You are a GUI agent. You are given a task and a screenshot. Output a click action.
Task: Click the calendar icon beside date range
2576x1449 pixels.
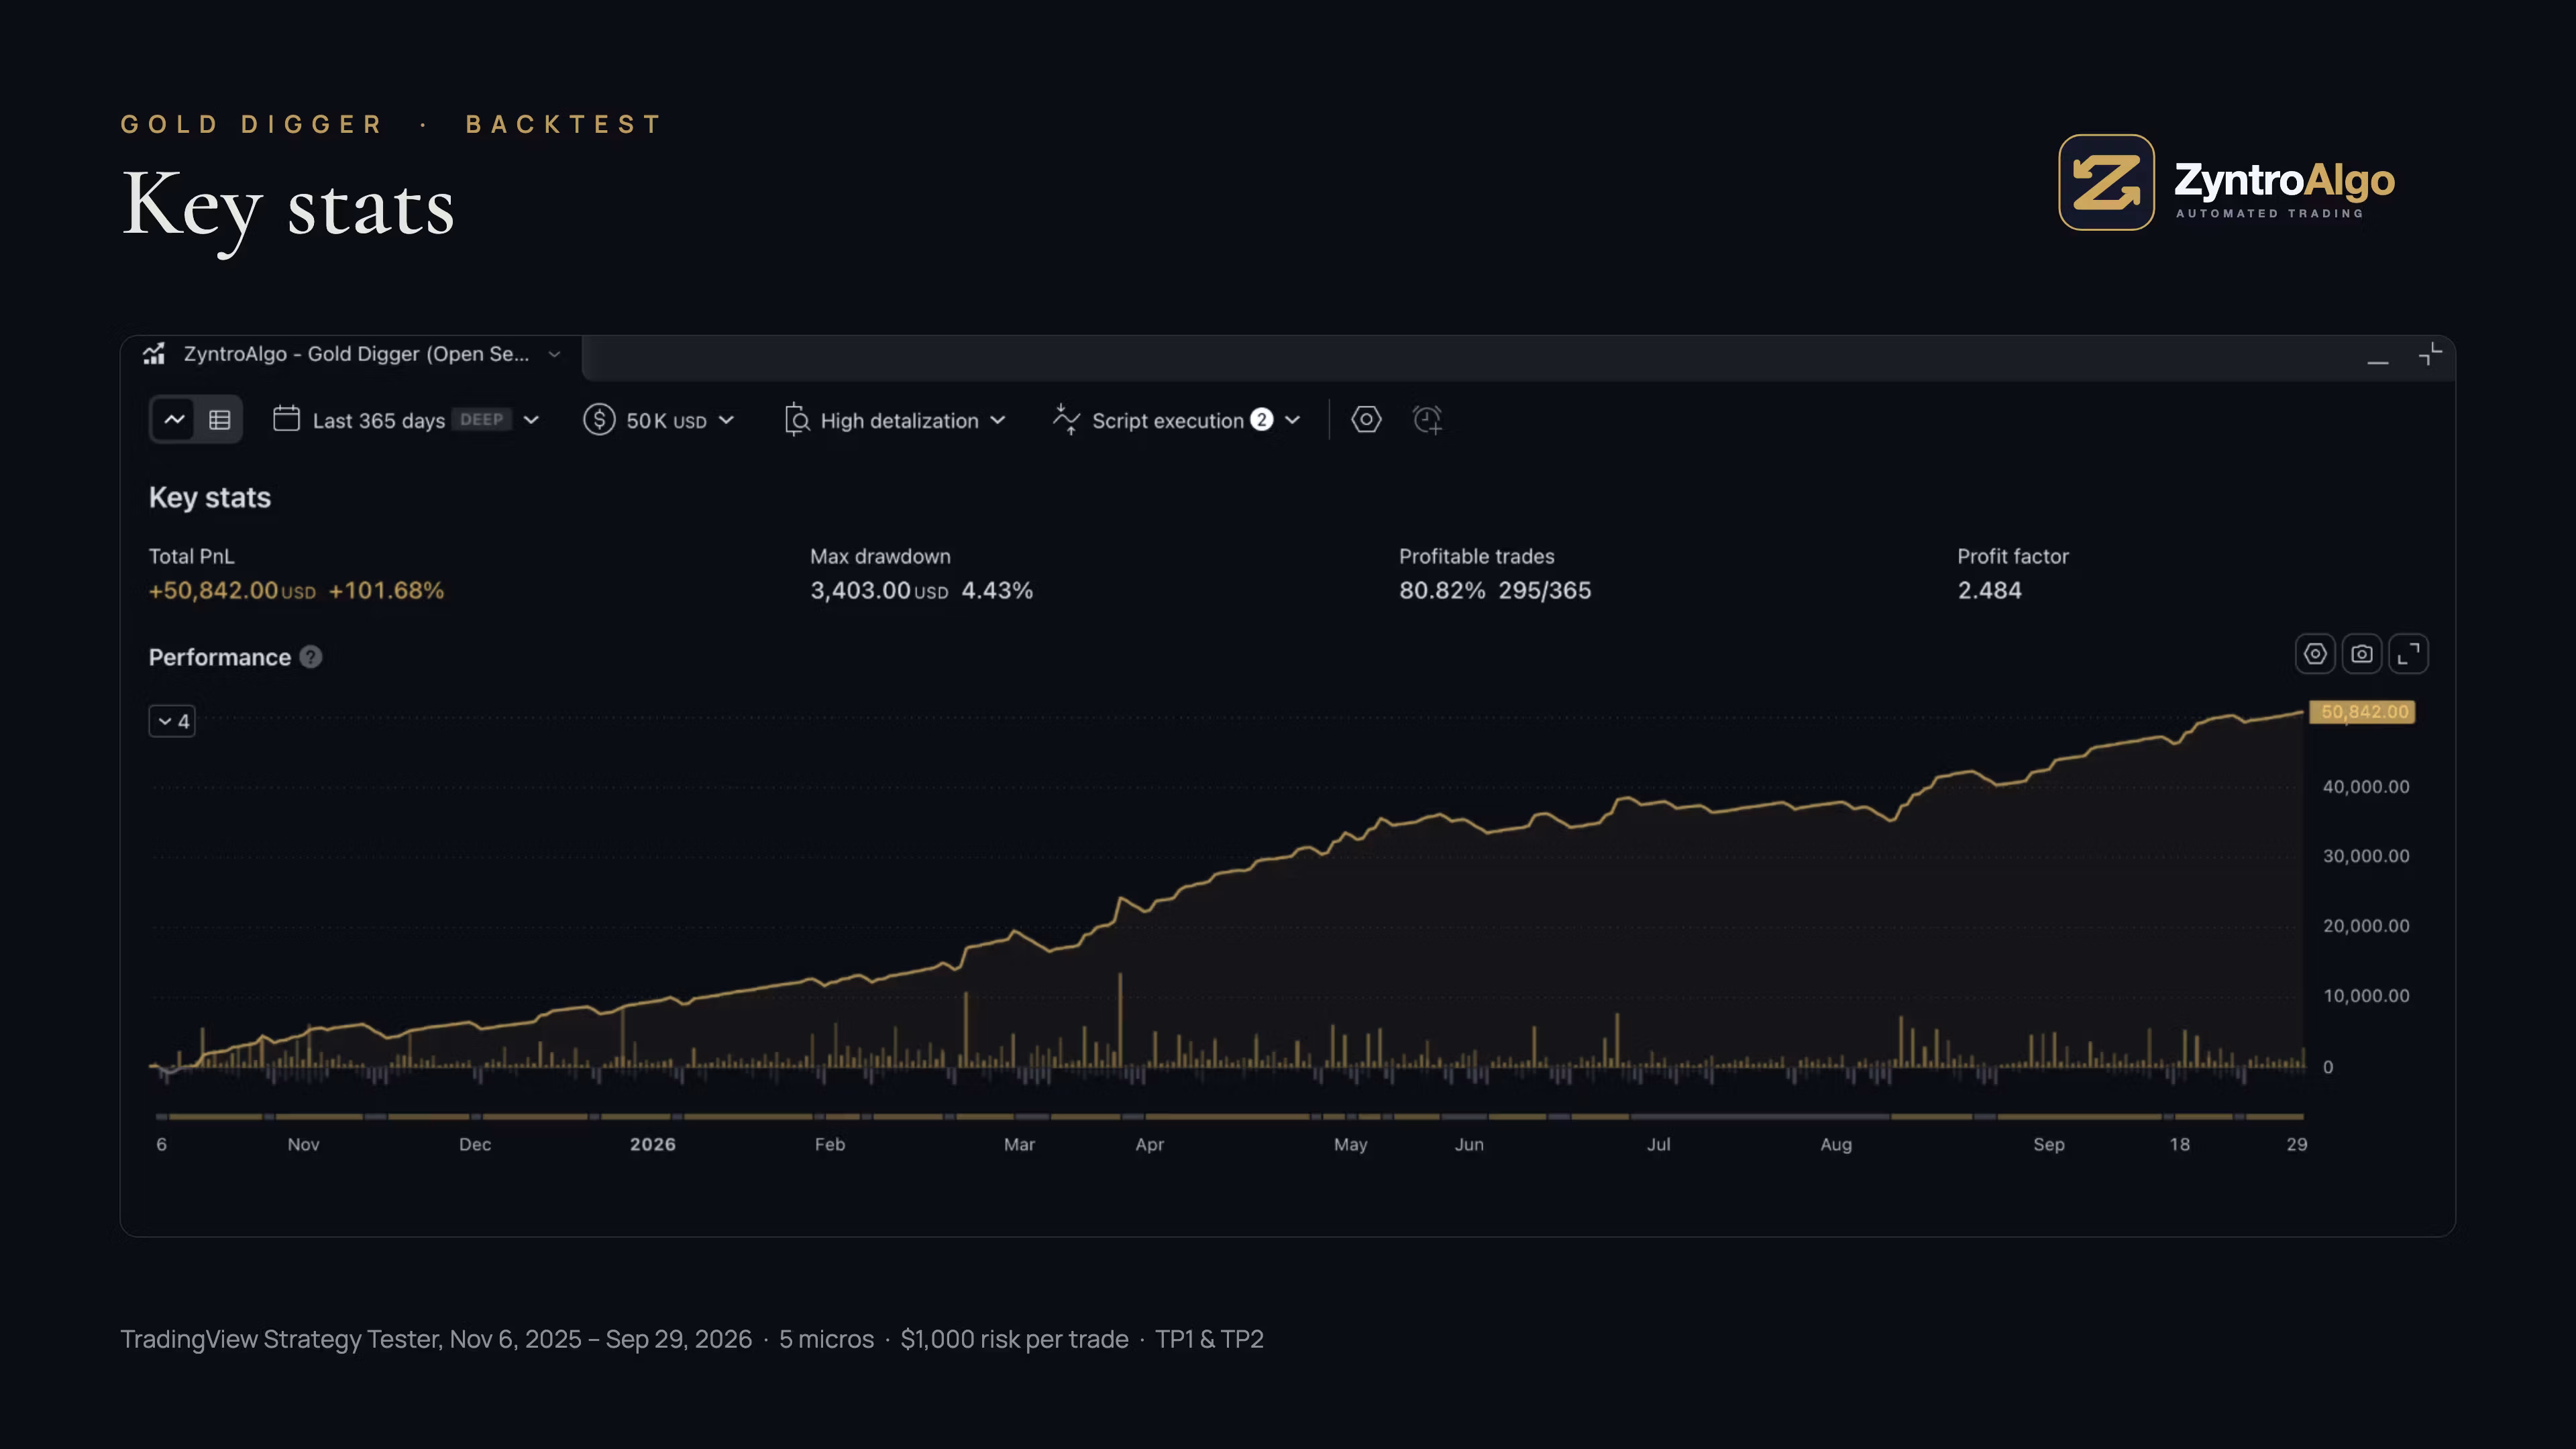(286, 419)
